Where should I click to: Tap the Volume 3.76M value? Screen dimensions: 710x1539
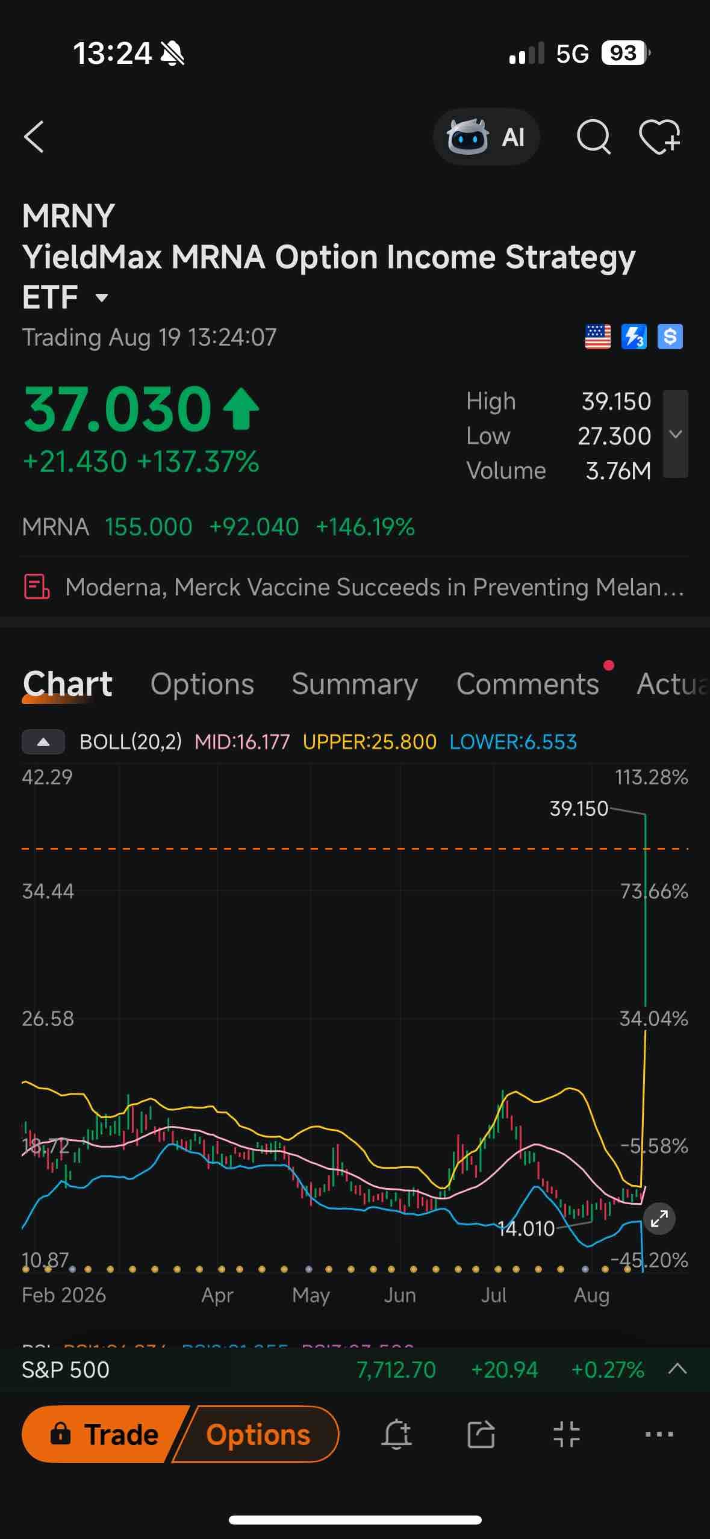[618, 471]
